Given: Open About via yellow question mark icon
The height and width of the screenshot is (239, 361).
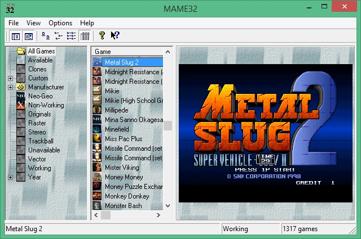Looking at the screenshot, I should (x=102, y=35).
